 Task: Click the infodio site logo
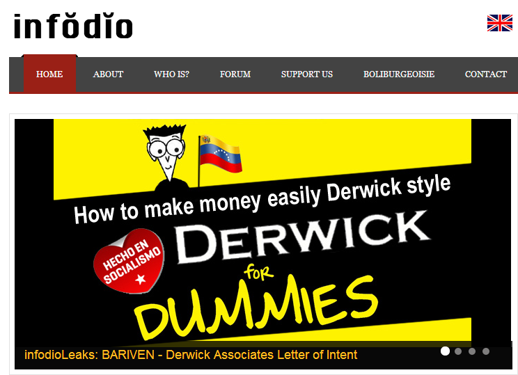coord(73,26)
